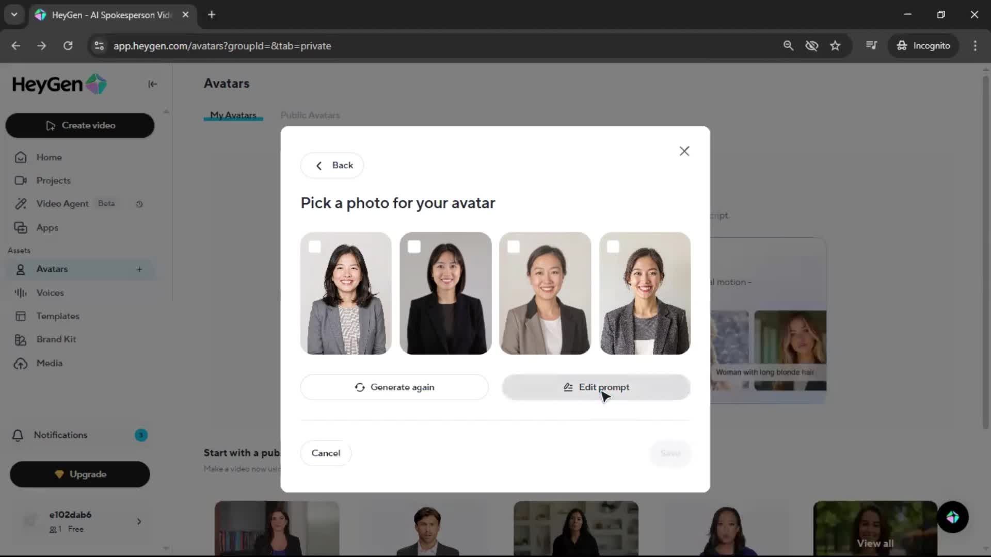991x557 pixels.
Task: Open the Brand Kit section
Action: (x=56, y=339)
